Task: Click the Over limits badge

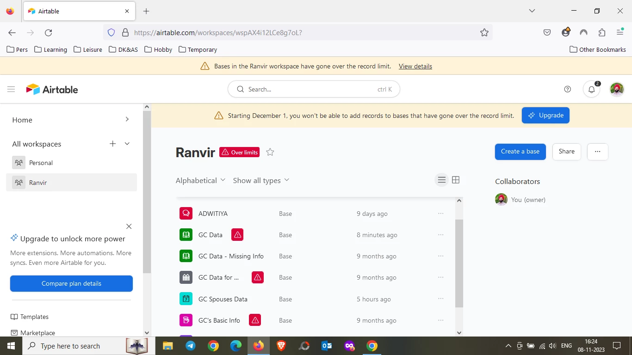Action: coord(240,152)
